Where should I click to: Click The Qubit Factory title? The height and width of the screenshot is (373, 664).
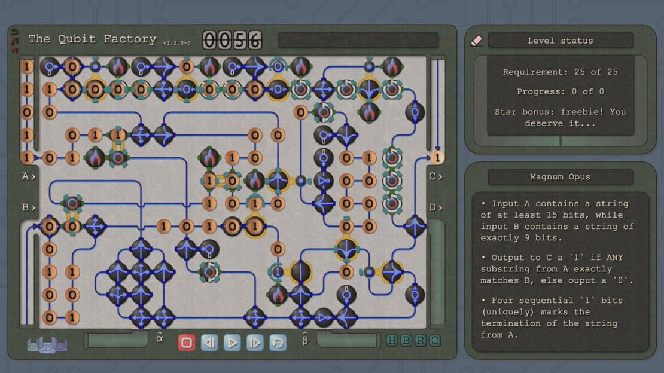[x=92, y=39]
